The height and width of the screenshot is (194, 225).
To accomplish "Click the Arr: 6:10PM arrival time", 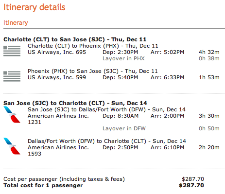I will pyautogui.click(x=167, y=147).
